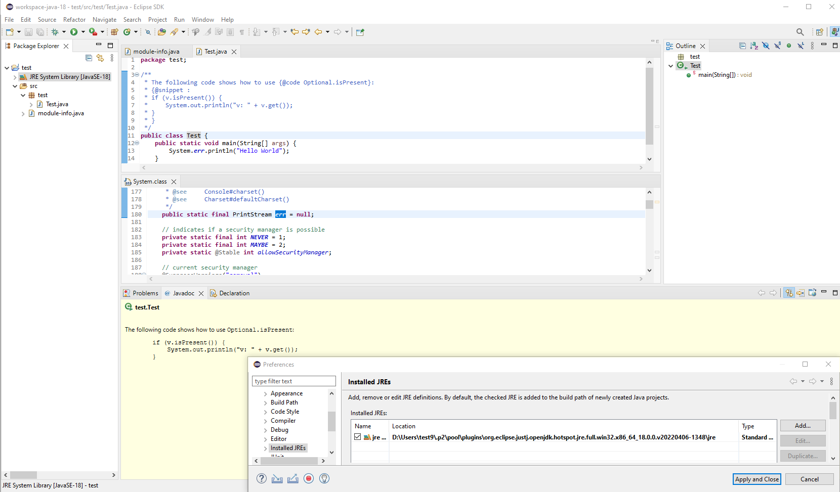Open preferences Help question mark icon
This screenshot has height=492, width=840.
tap(261, 478)
